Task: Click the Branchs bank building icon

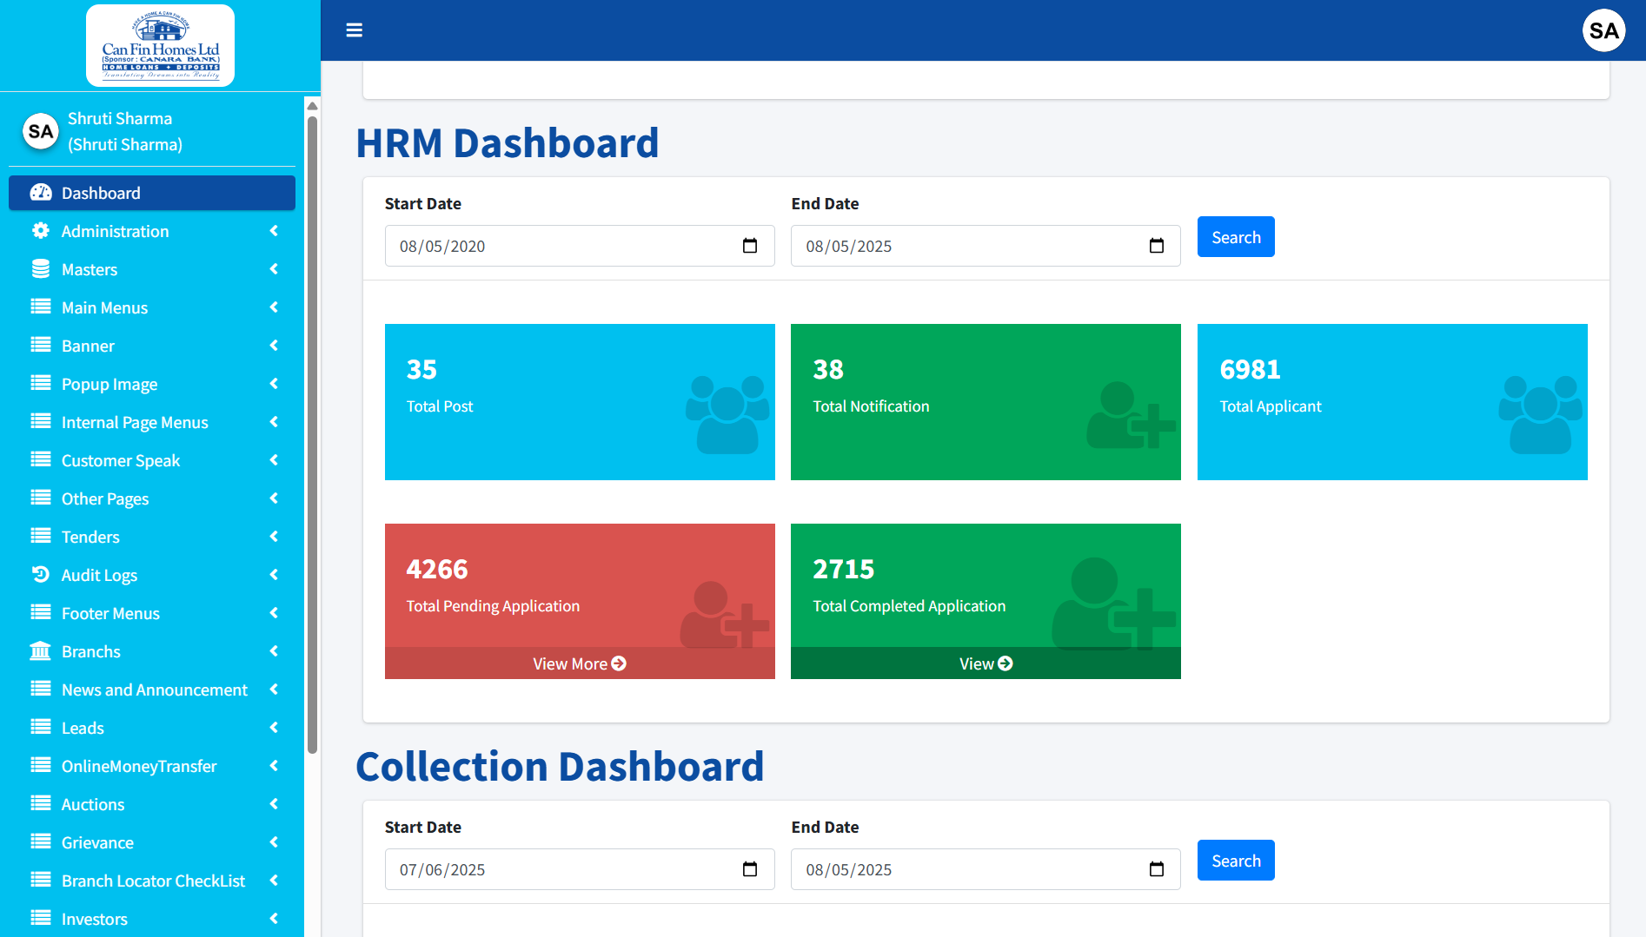Action: (41, 651)
